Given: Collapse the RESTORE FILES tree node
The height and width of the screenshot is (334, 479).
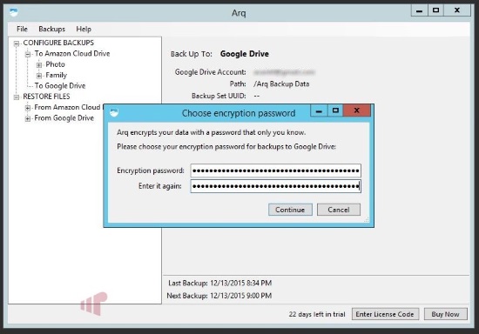Looking at the screenshot, I should 17,97.
